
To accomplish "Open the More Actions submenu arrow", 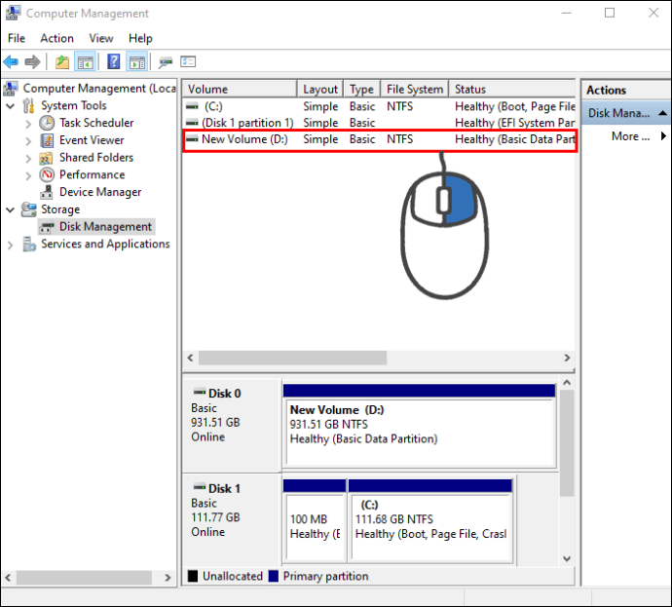I will tap(663, 136).
